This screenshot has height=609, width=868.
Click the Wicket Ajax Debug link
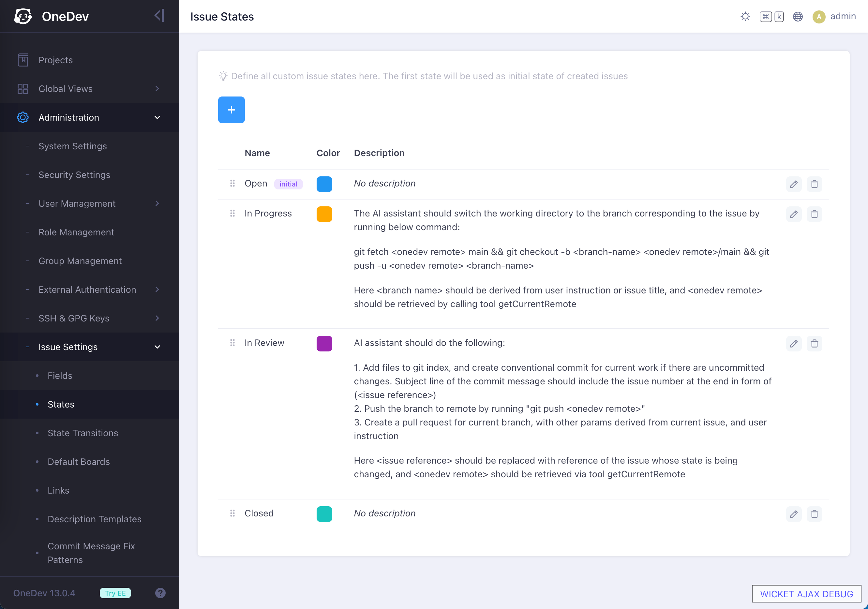(x=806, y=593)
